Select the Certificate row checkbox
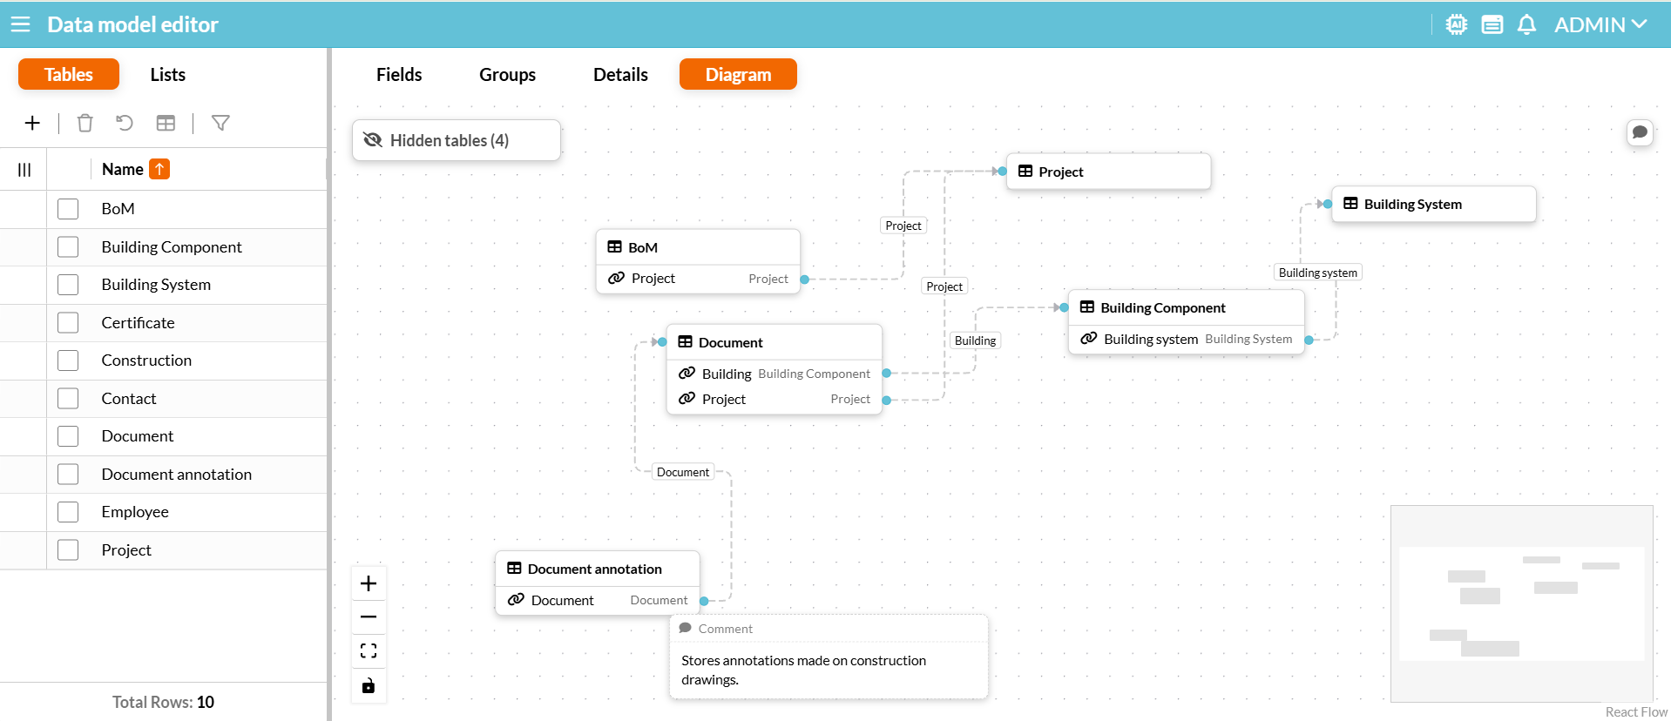 pos(68,322)
